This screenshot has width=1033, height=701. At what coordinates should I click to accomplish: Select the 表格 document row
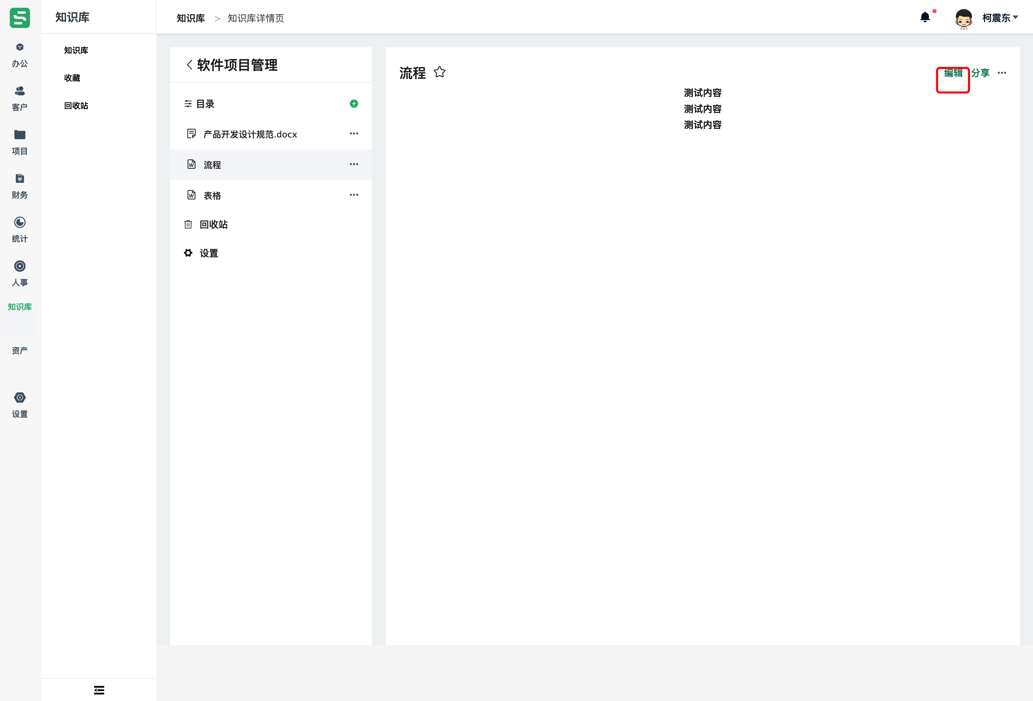pos(271,195)
